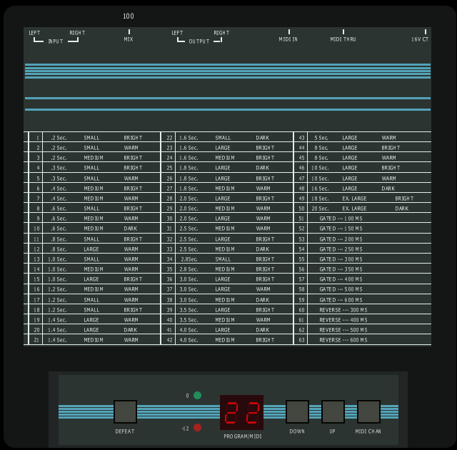Click the RIGHT OUTPUT bracket marker
457x450 pixels.
click(x=218, y=40)
